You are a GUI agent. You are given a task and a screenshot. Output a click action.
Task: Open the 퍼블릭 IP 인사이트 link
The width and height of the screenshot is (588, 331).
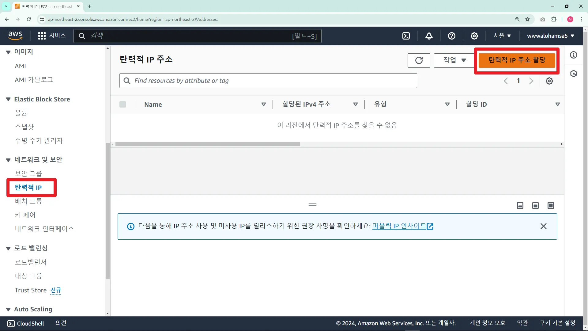pyautogui.click(x=402, y=226)
